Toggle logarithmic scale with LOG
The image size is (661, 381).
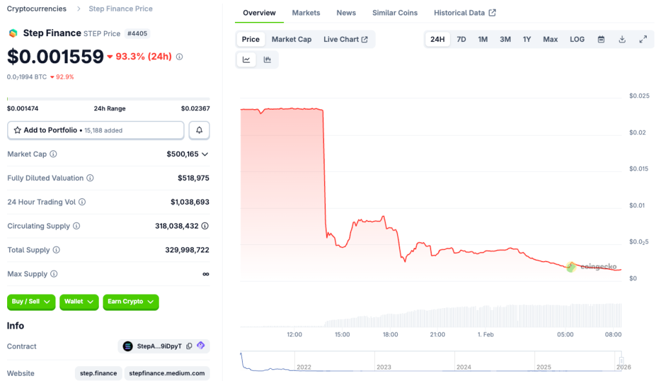click(x=576, y=39)
